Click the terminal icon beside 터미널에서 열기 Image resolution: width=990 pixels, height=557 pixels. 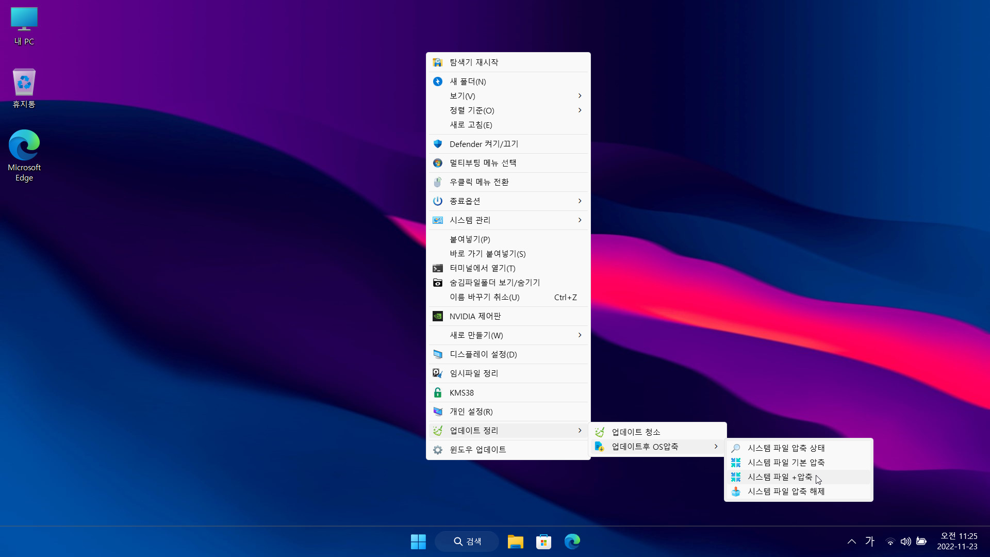click(438, 268)
